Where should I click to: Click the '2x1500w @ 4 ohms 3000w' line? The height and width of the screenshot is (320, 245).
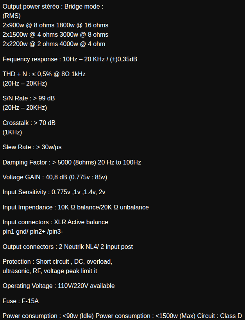[x=55, y=35]
